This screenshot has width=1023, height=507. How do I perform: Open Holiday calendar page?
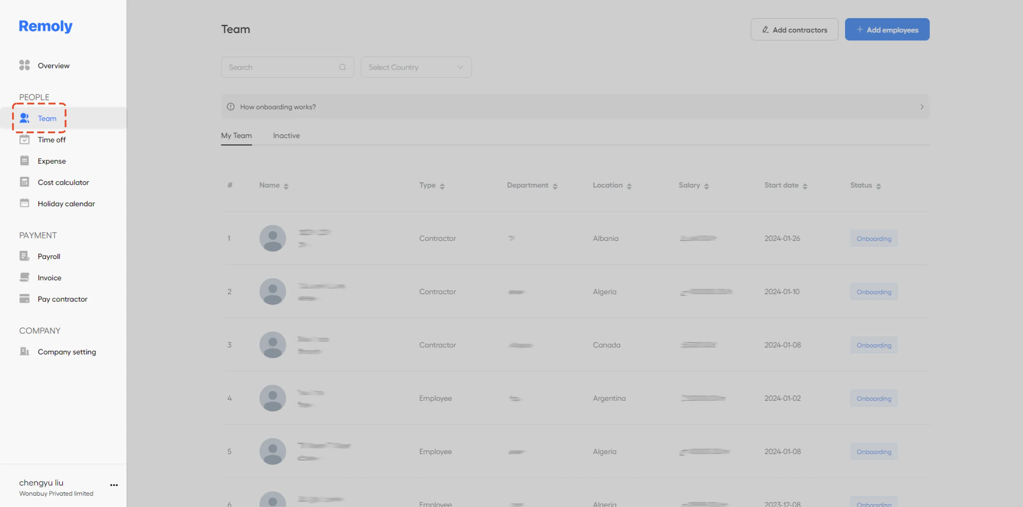click(x=66, y=204)
